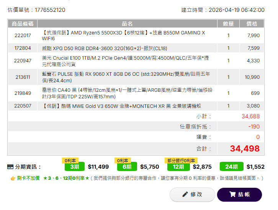Click the 價格 column header
This screenshot has height=210, width=278.
(x=252, y=24)
